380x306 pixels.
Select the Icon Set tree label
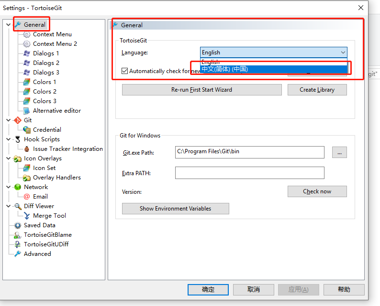[x=45, y=168]
